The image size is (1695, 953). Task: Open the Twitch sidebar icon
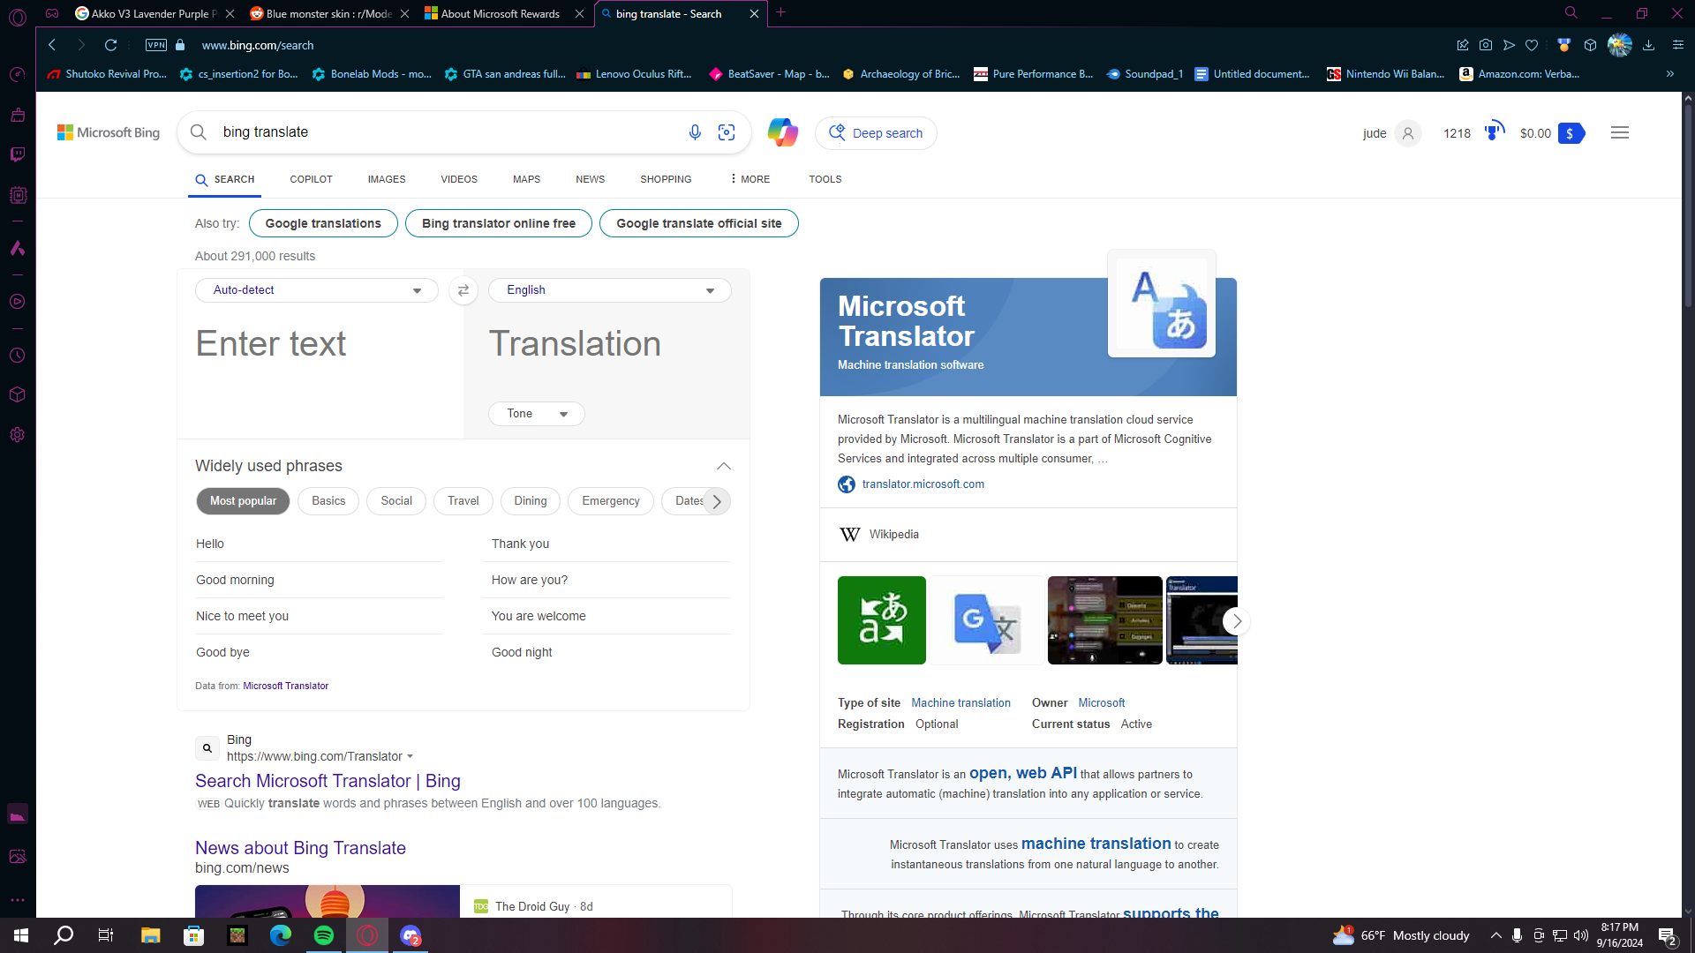coord(18,154)
